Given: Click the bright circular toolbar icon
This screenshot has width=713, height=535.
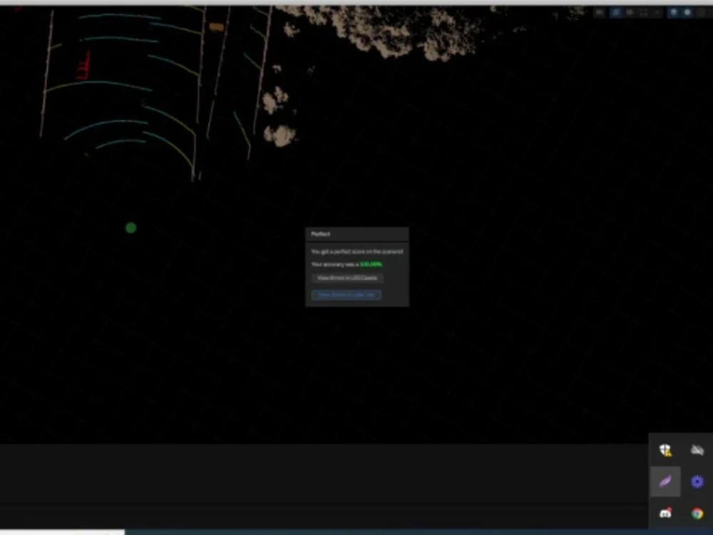Looking at the screenshot, I should tap(687, 12).
